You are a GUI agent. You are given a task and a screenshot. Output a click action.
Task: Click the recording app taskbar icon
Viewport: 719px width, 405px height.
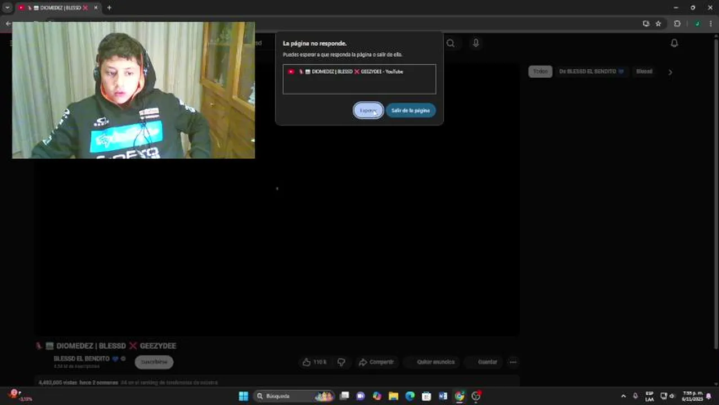pos(476,396)
